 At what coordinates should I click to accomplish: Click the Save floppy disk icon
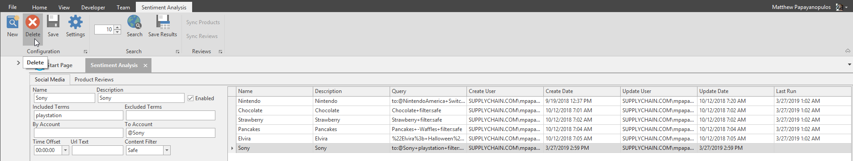click(x=53, y=22)
